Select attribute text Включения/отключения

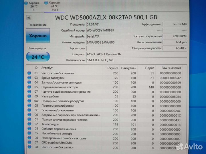click(58, 110)
